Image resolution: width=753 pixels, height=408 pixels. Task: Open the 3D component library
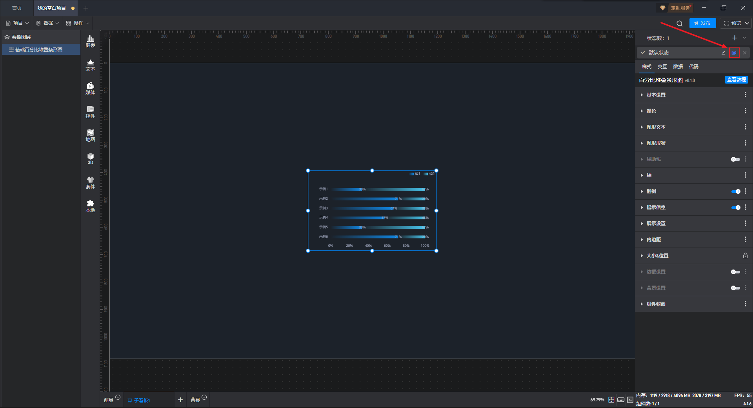coord(90,158)
